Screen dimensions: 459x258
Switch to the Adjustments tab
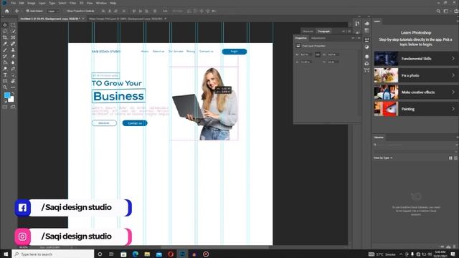318,38
